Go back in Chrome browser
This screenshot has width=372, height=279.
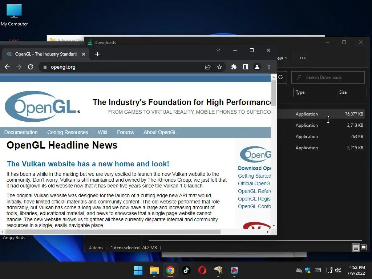pos(7,67)
